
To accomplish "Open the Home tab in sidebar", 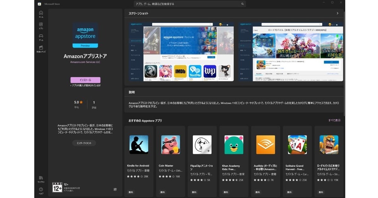I will 41,14.
